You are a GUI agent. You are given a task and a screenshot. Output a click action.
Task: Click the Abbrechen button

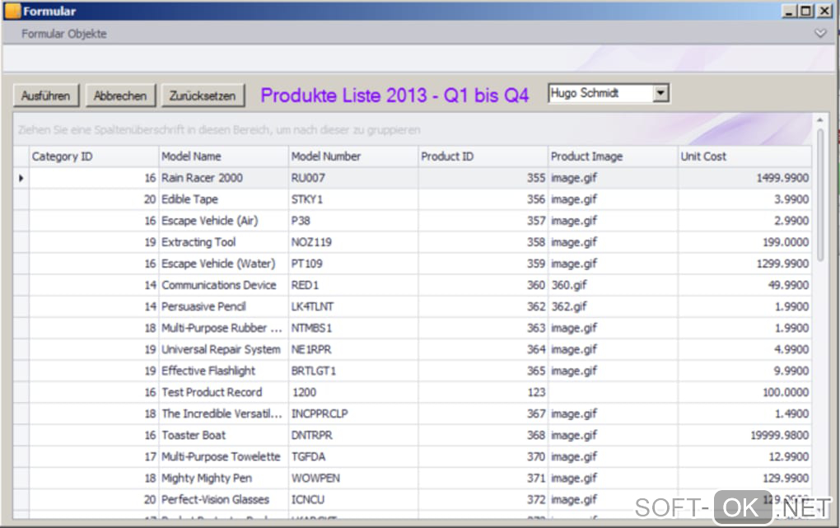click(120, 96)
